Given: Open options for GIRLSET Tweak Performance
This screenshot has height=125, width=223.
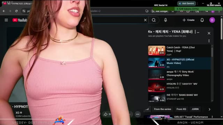Looking at the screenshot, I should [212, 117].
